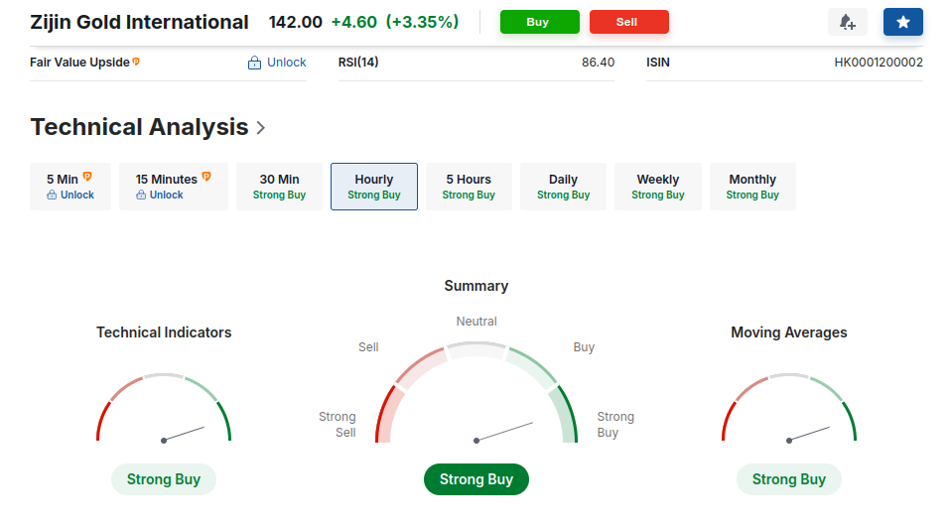Click the lock icon under 15 Minutes

pos(141,196)
